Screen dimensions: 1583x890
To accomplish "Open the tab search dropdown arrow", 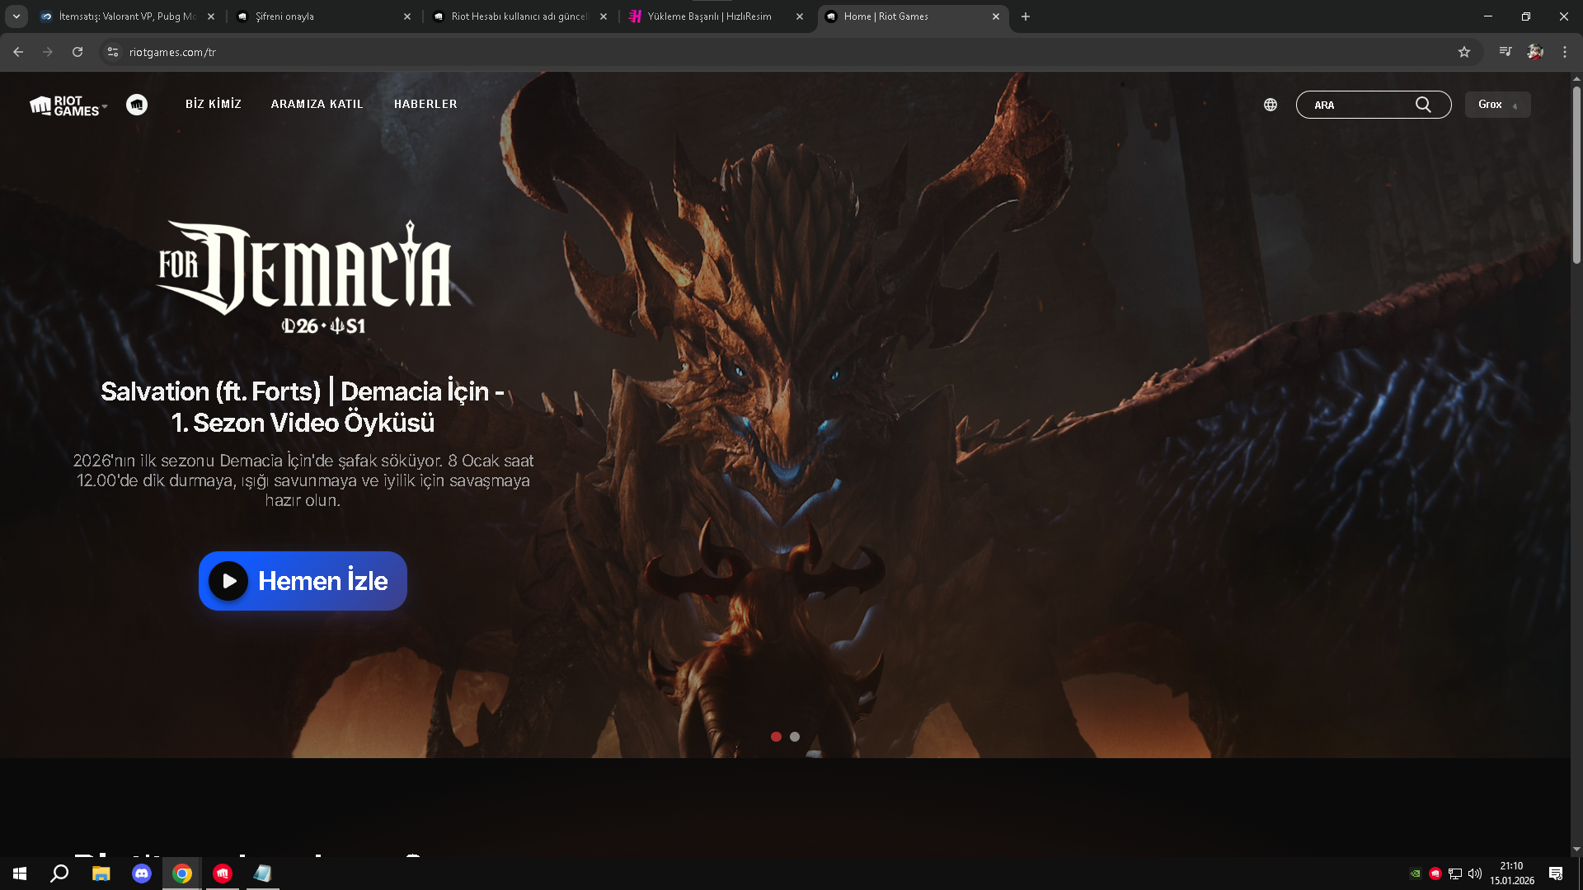I will click(16, 16).
